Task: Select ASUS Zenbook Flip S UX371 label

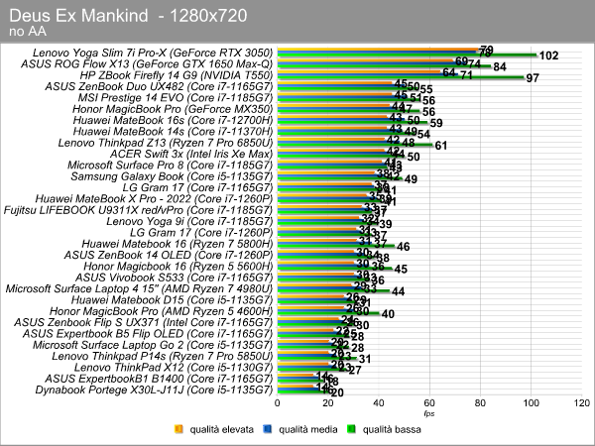Action: click(144, 323)
